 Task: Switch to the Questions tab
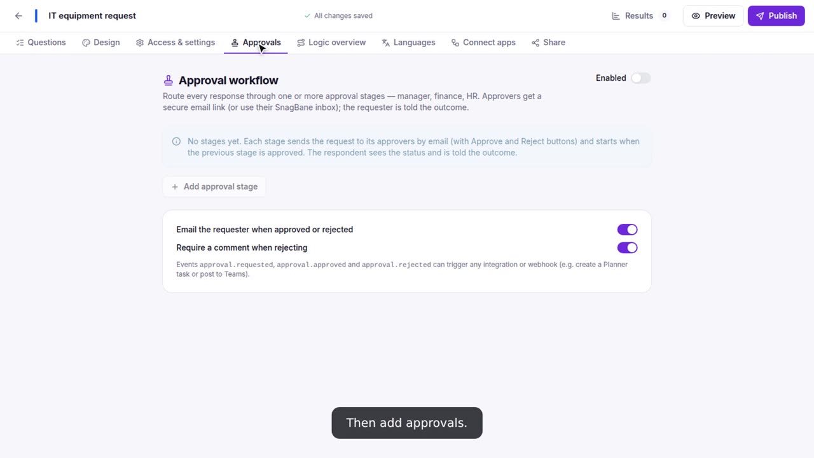pos(41,43)
